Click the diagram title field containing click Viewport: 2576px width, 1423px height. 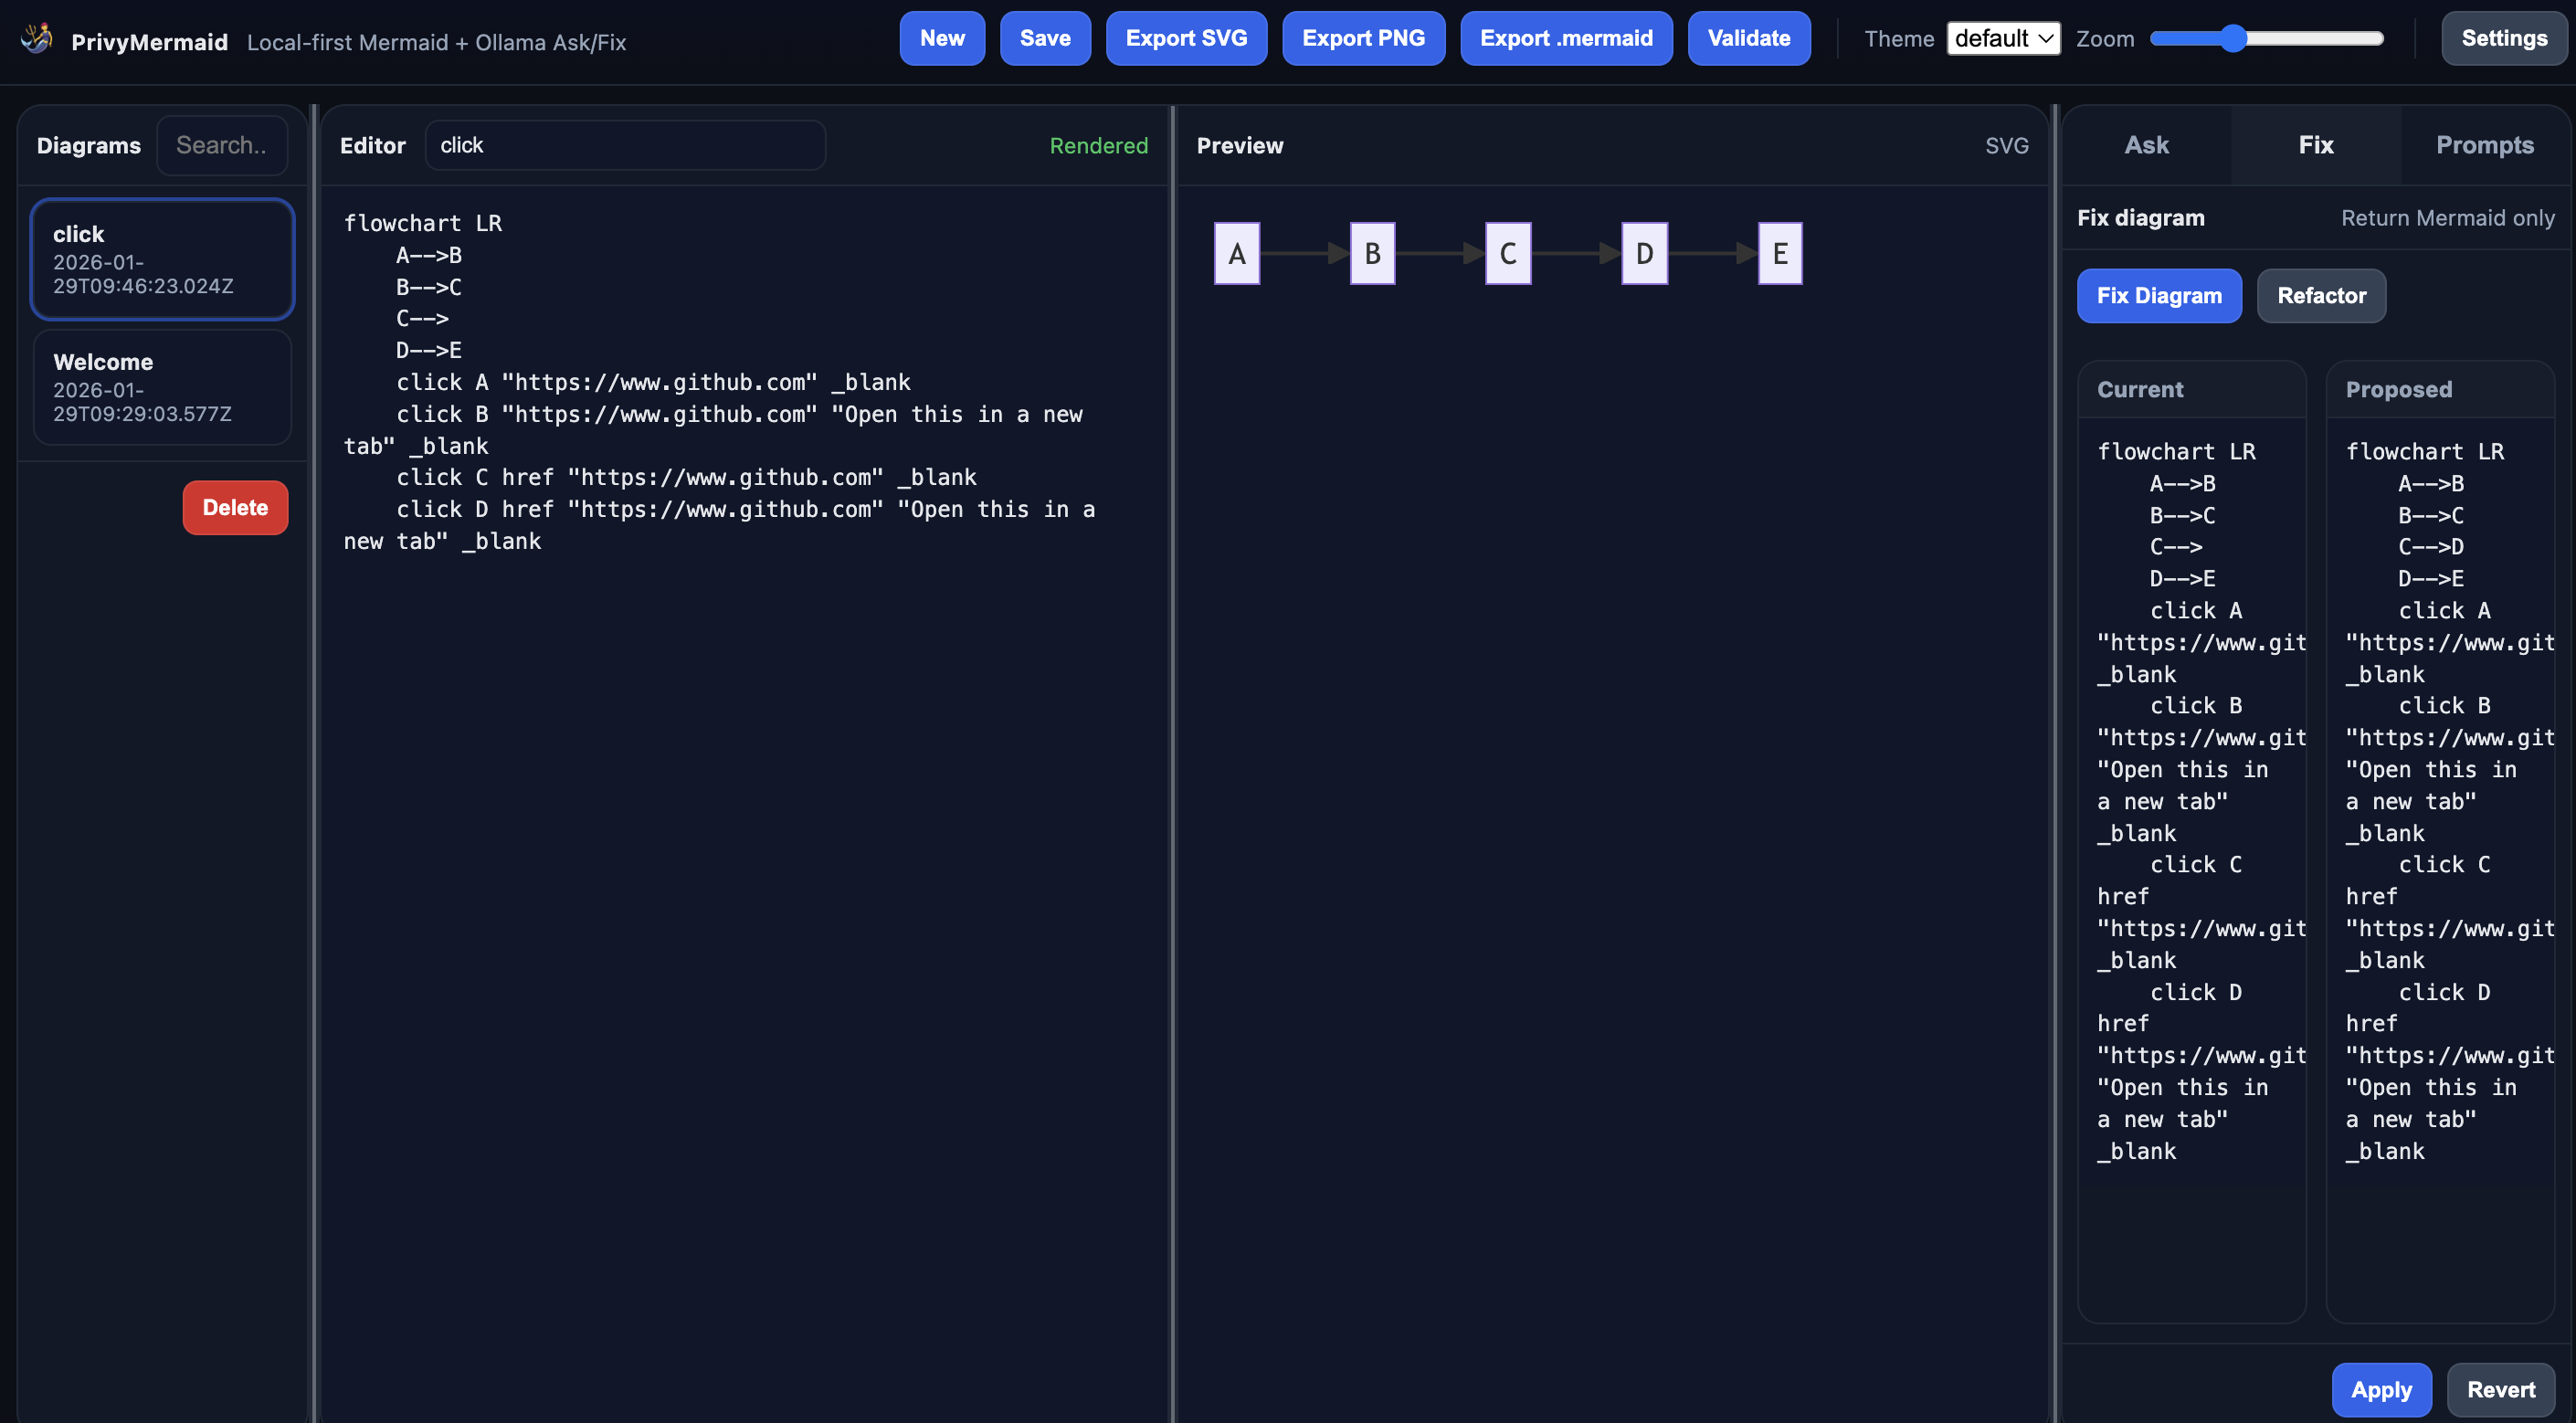pyautogui.click(x=625, y=146)
